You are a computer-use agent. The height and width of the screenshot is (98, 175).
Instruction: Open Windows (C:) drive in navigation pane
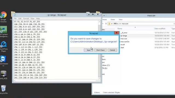click(106, 65)
